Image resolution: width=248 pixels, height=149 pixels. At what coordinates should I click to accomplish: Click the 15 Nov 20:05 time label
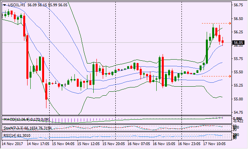113,144
